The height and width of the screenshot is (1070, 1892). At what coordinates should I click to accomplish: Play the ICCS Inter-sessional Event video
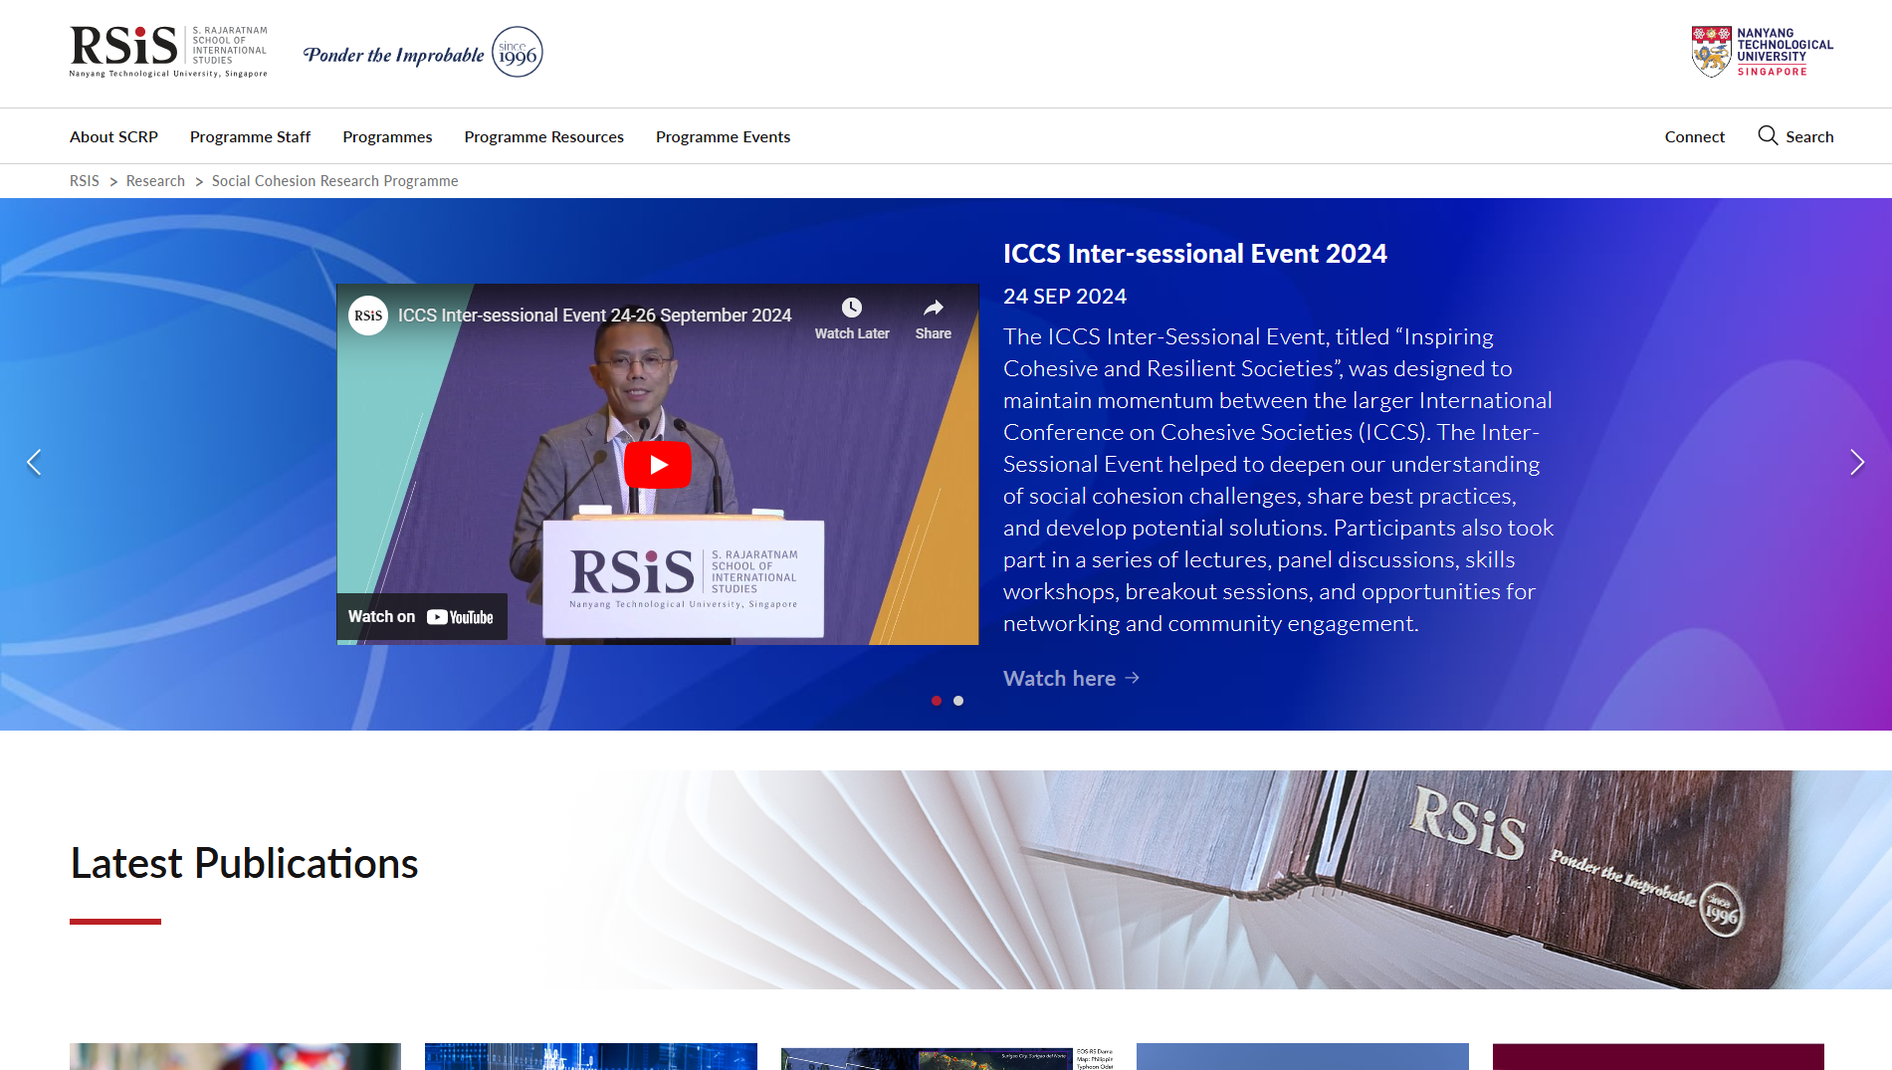[657, 465]
